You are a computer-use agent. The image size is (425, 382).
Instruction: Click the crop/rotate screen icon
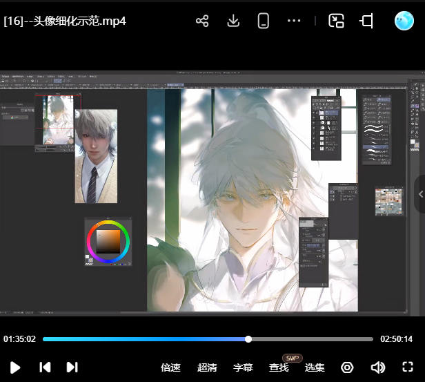click(366, 21)
